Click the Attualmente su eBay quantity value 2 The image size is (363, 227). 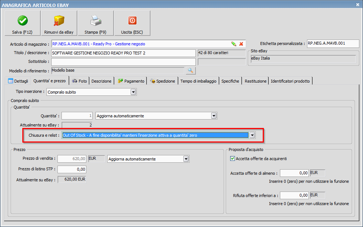pyautogui.click(x=77, y=125)
